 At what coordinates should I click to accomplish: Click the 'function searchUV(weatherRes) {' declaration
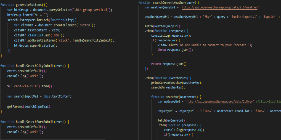point(176,97)
